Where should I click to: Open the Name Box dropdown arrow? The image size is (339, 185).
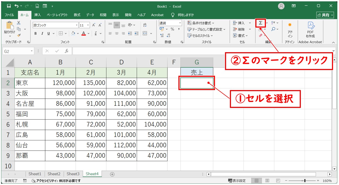32,51
